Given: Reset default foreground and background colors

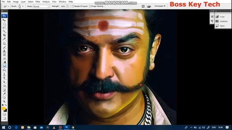Looking at the screenshot, I should coord(3,105).
